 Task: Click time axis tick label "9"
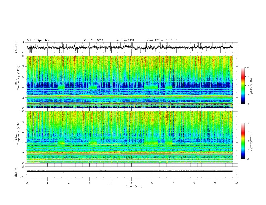pyautogui.click(x=215, y=183)
